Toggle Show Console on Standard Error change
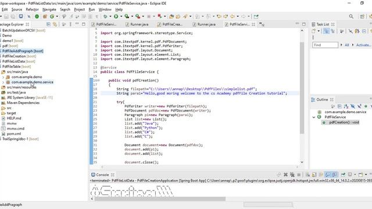 pos(335,175)
